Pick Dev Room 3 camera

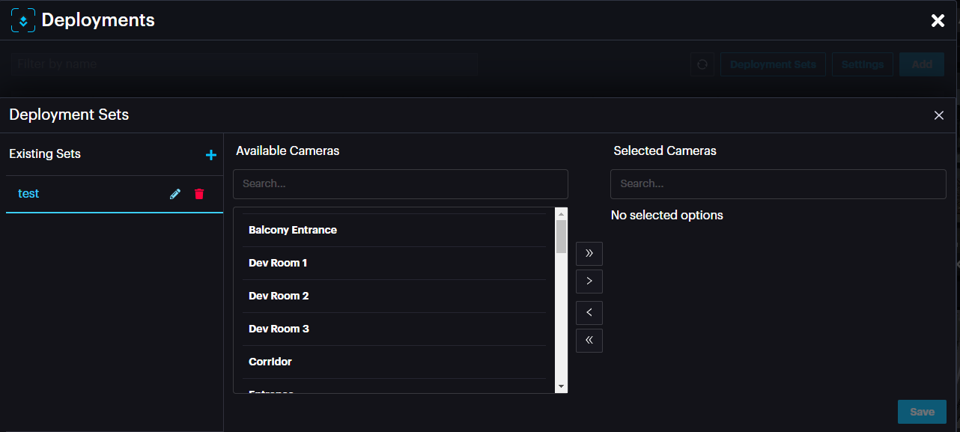[279, 329]
